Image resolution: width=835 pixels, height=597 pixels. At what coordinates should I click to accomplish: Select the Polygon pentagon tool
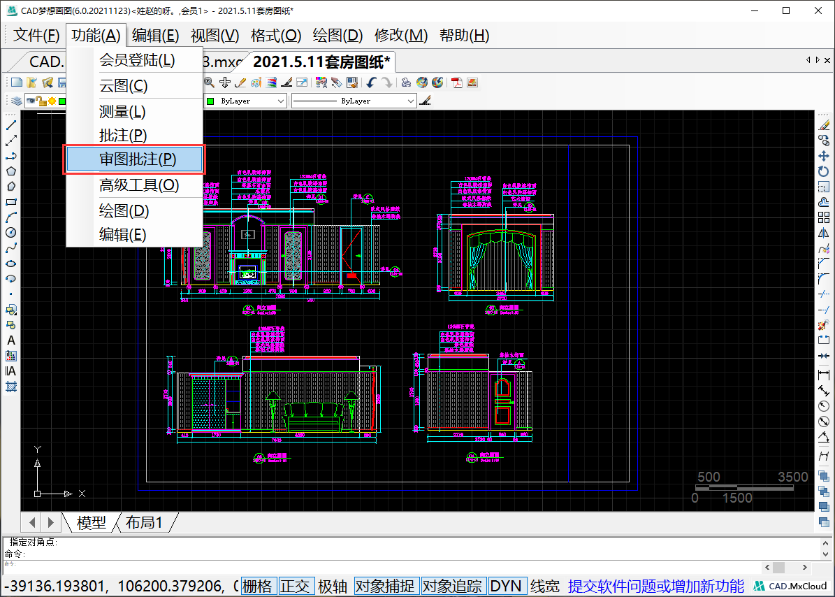(10, 171)
